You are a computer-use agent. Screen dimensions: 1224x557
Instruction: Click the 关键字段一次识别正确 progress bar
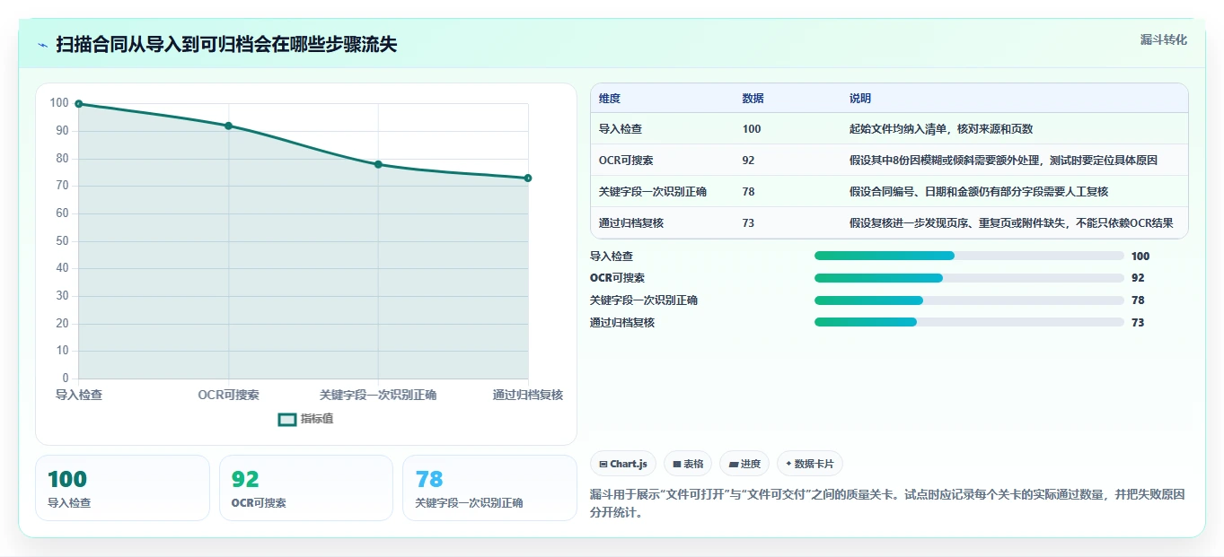click(969, 300)
